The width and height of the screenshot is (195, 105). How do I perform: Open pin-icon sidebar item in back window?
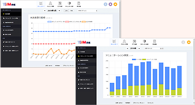click(11, 23)
